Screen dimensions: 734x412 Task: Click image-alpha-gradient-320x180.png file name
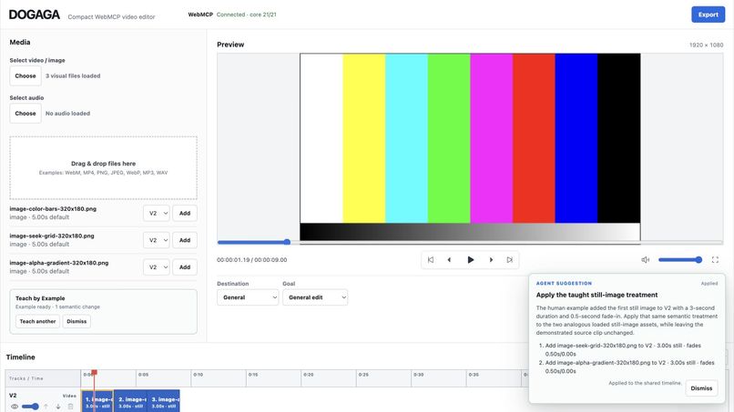tap(59, 263)
